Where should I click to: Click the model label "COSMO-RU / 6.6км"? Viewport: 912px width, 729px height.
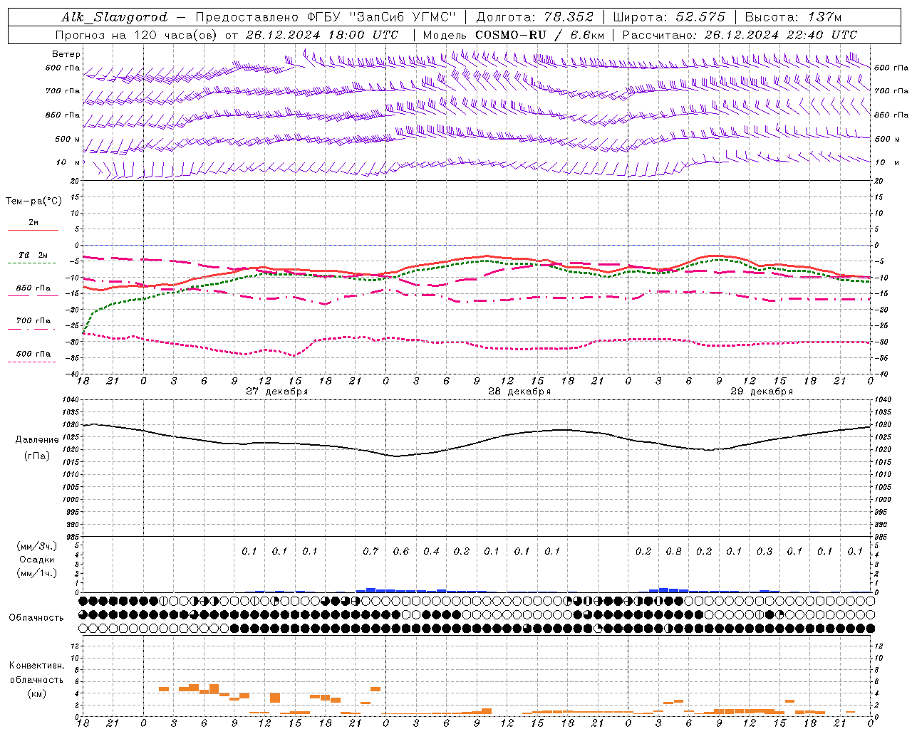coord(540,35)
